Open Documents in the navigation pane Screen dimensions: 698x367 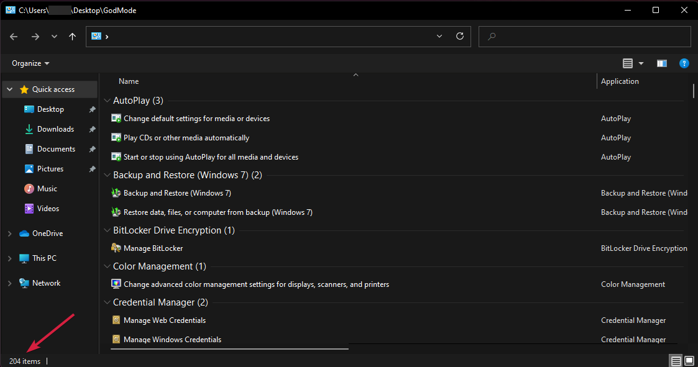tap(56, 149)
